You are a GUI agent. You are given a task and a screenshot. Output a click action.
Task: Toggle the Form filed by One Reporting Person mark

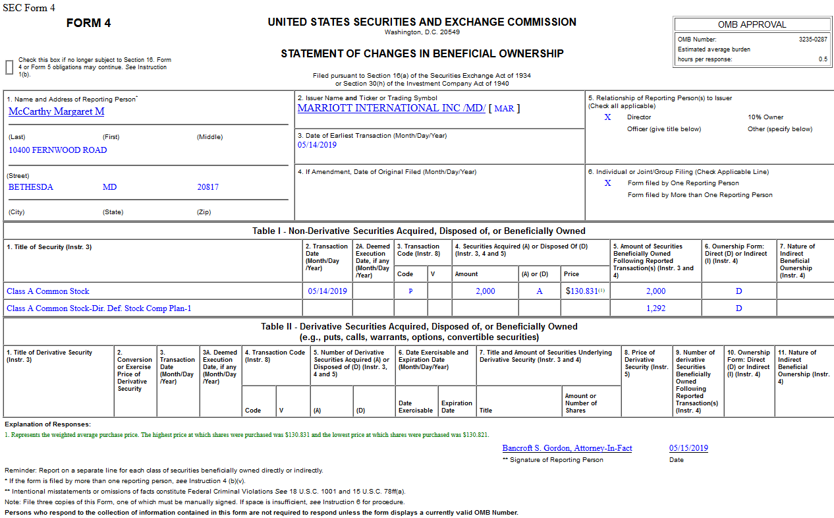[x=607, y=183]
